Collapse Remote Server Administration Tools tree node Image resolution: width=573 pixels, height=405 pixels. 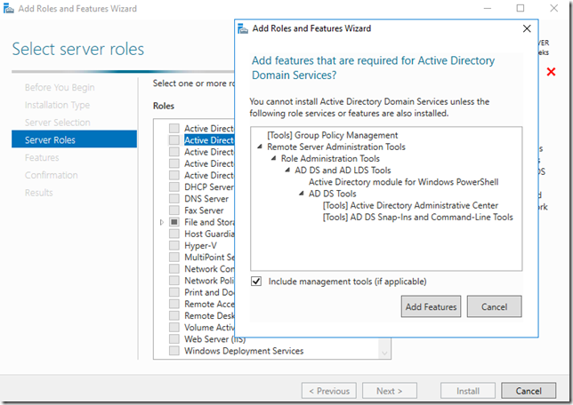pos(260,147)
